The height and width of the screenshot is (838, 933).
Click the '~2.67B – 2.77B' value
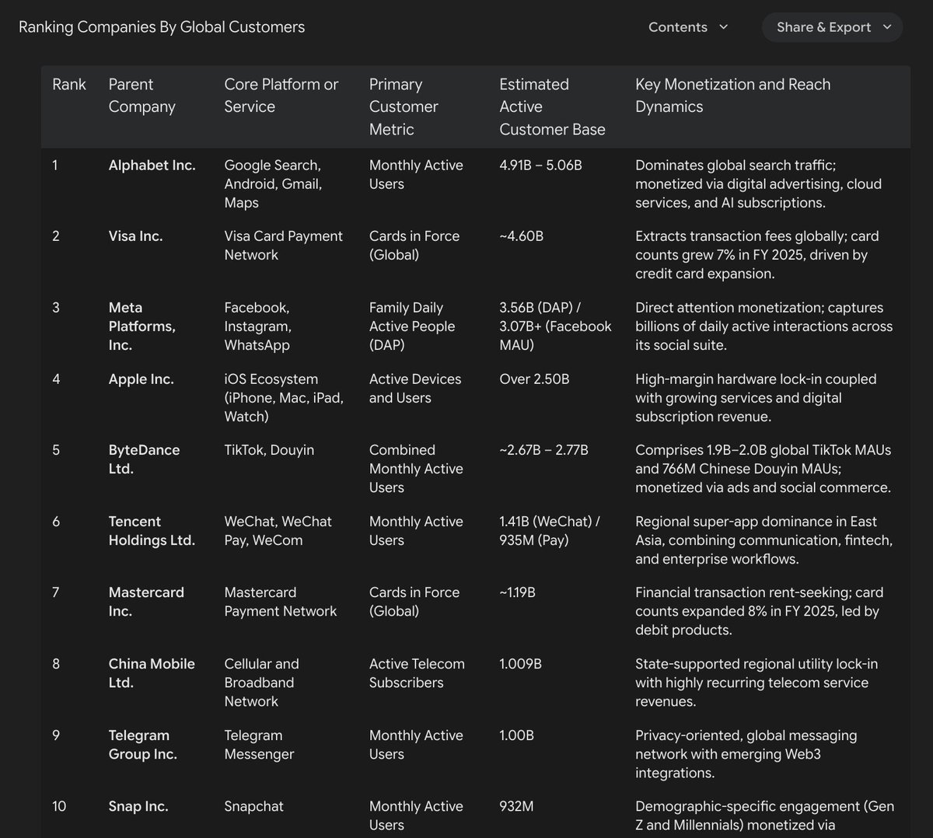[x=544, y=450]
